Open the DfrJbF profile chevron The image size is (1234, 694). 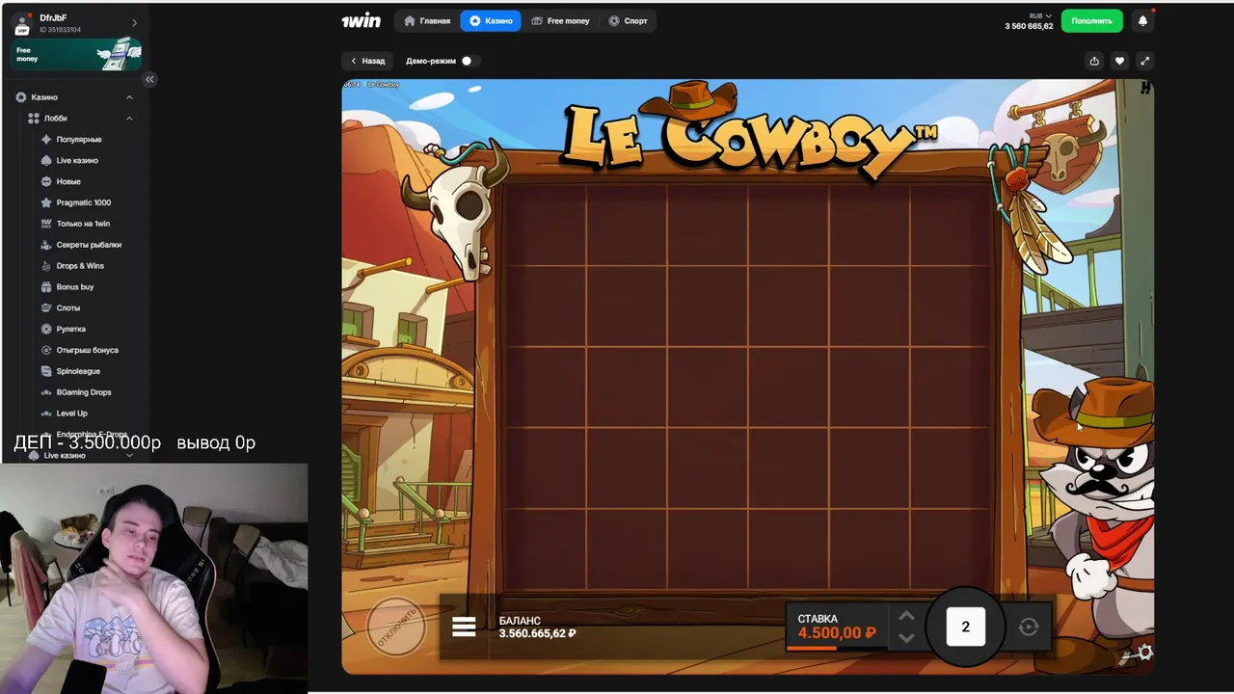[x=134, y=23]
